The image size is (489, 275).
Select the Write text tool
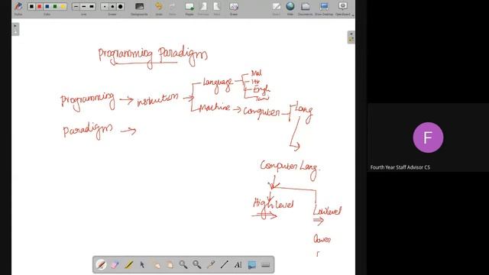238,265
